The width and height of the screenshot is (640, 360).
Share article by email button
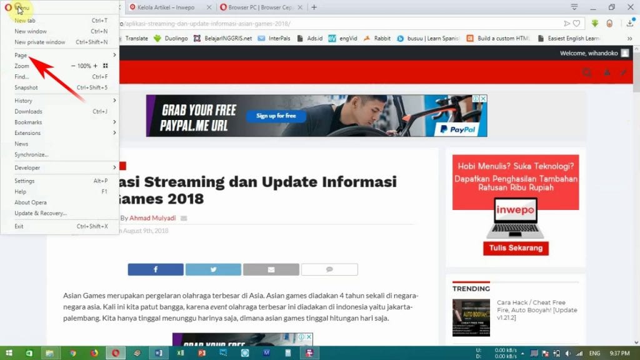(x=271, y=269)
